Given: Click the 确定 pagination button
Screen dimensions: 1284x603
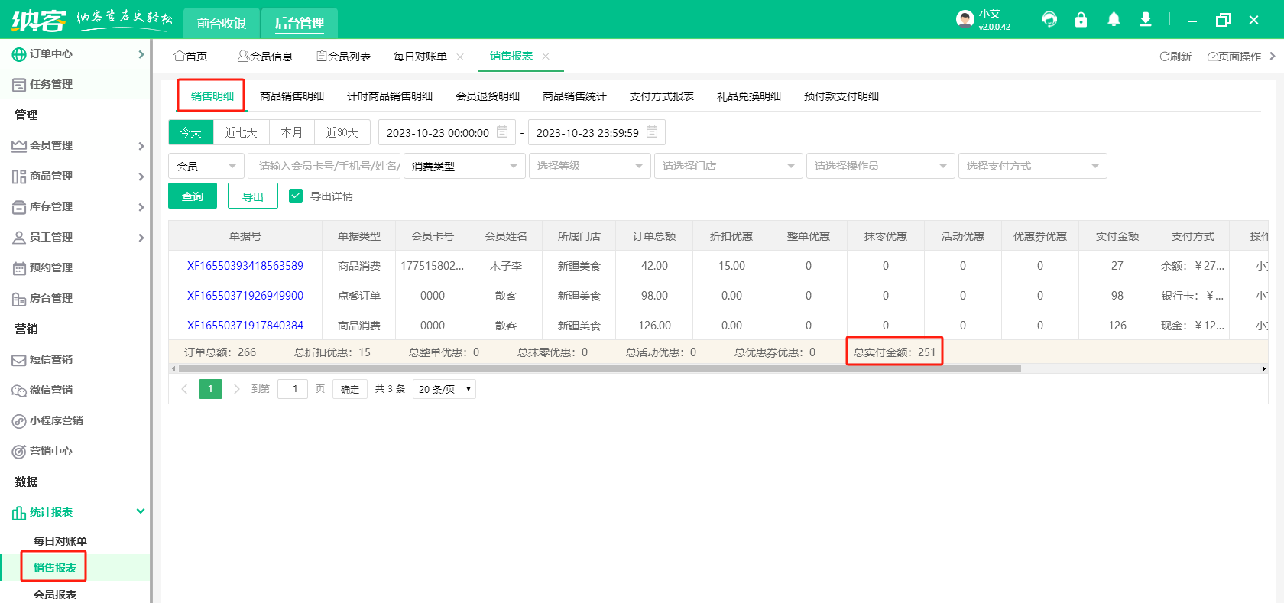Looking at the screenshot, I should [350, 389].
